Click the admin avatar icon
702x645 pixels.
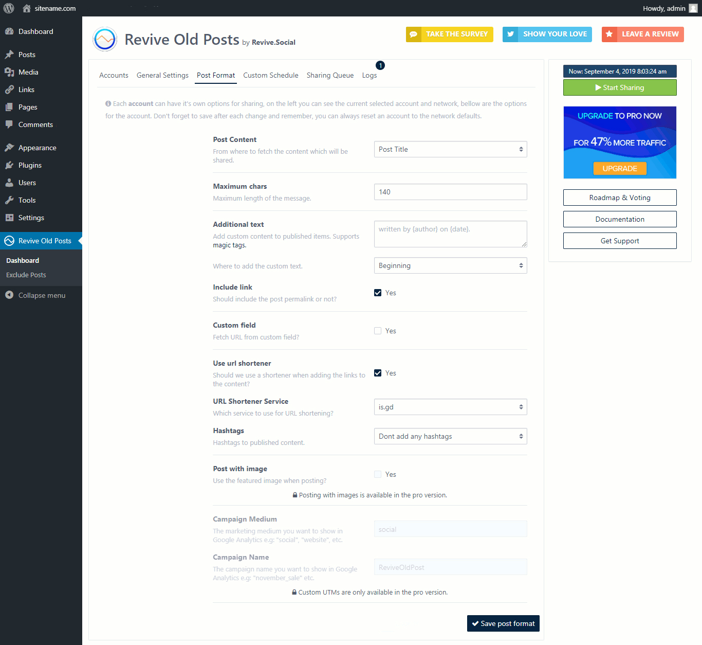point(693,8)
